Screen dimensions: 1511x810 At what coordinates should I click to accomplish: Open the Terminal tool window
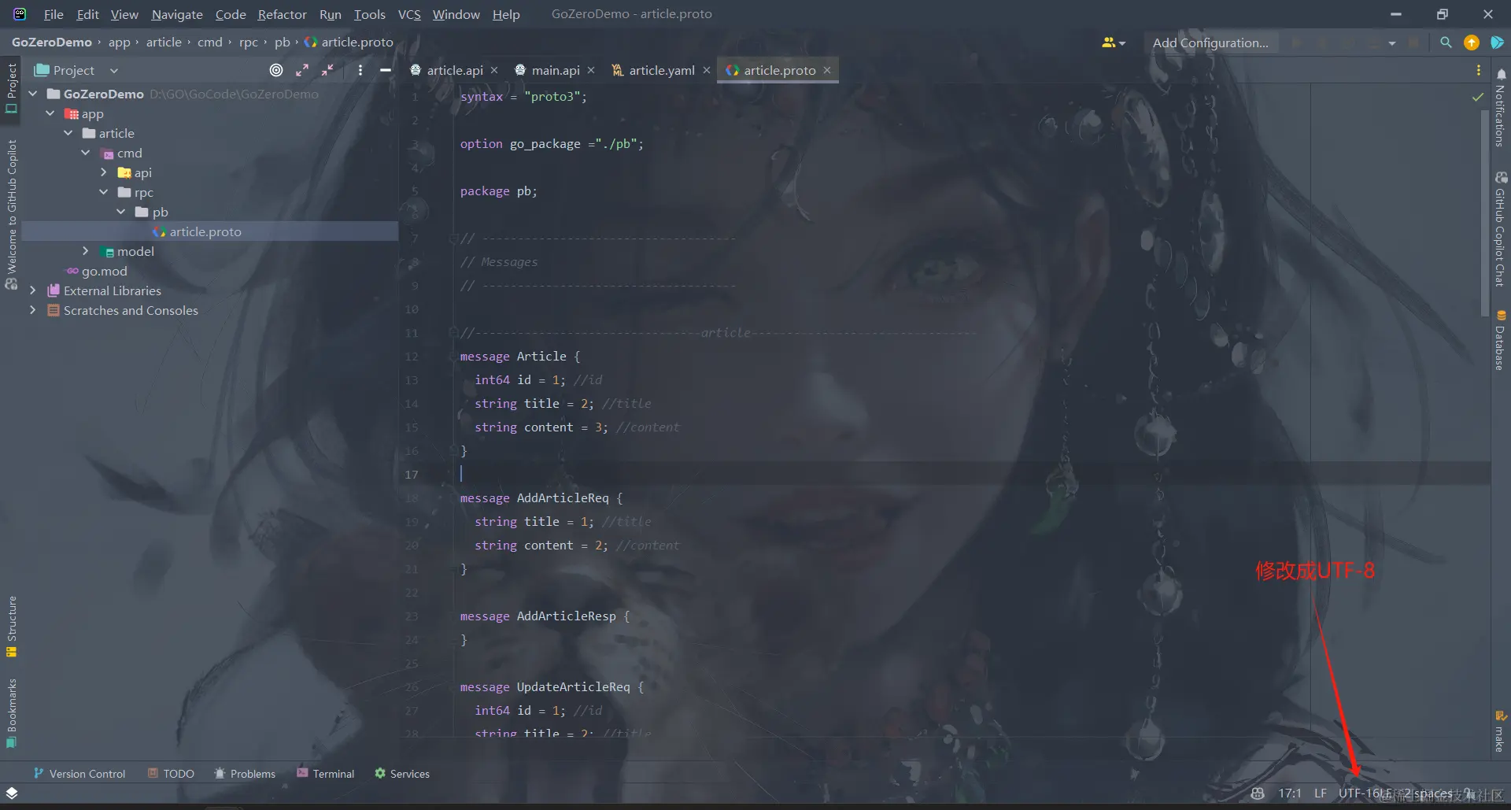(326, 774)
